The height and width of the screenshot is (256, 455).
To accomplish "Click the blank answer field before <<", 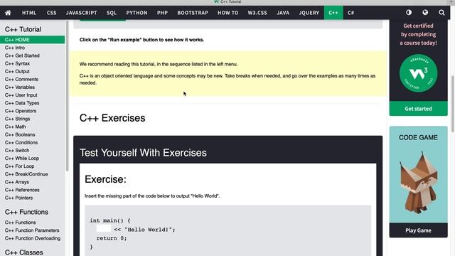I will tap(104, 229).
